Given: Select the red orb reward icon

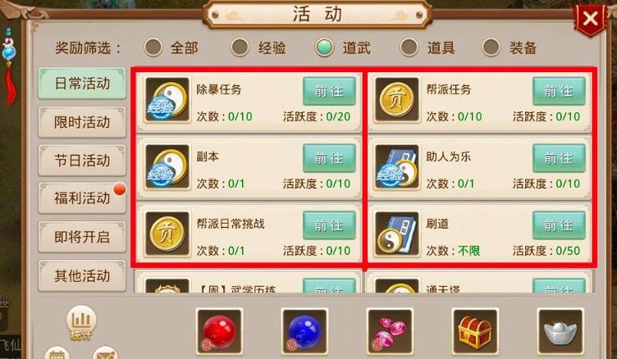Looking at the screenshot, I should click(219, 331).
